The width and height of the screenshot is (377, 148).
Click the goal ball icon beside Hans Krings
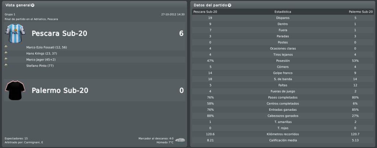click(x=6, y=52)
